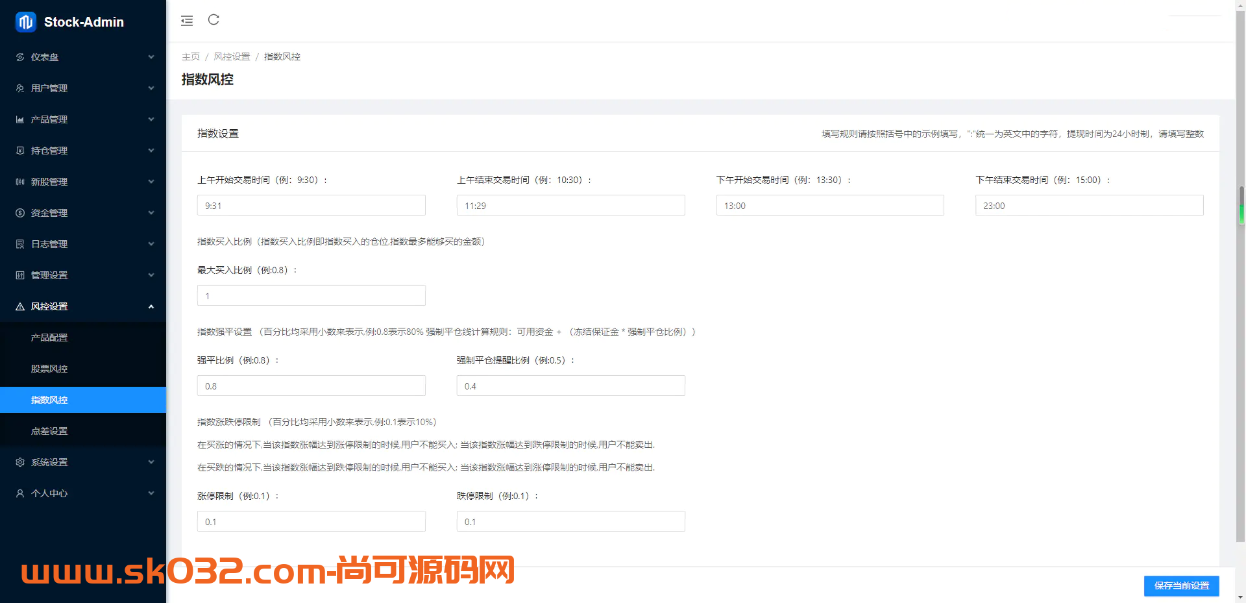Go to 主页 in the breadcrumb
Screen dimensions: 1246x603
point(191,56)
